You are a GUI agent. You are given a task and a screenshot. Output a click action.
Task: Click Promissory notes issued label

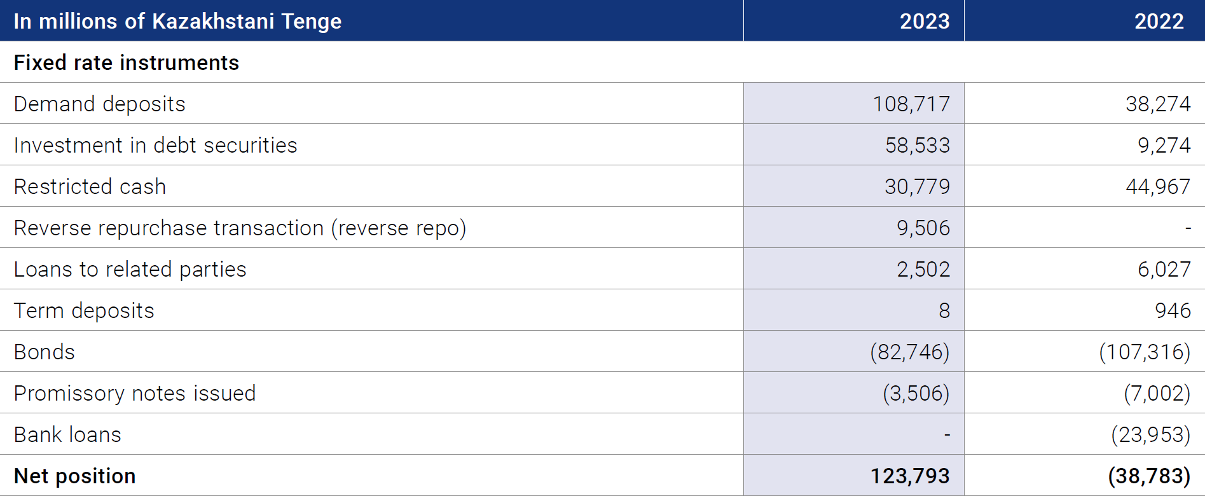[135, 393]
